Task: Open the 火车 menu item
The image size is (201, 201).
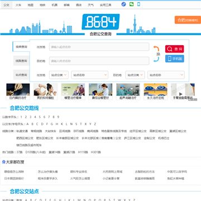Action: pyautogui.click(x=18, y=5)
